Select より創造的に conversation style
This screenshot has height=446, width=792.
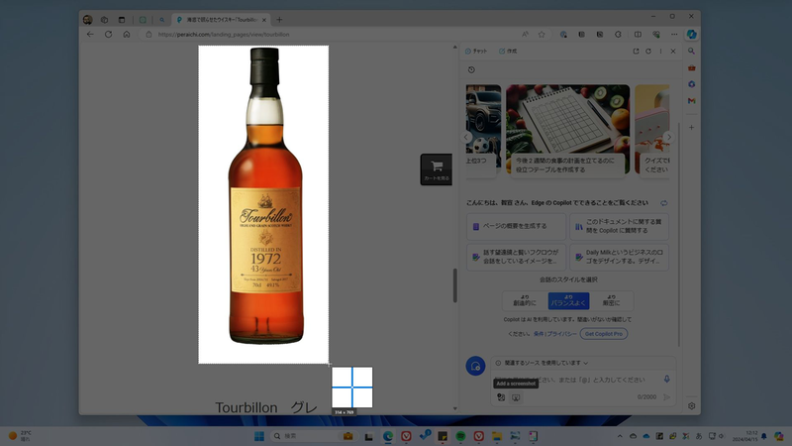525,301
